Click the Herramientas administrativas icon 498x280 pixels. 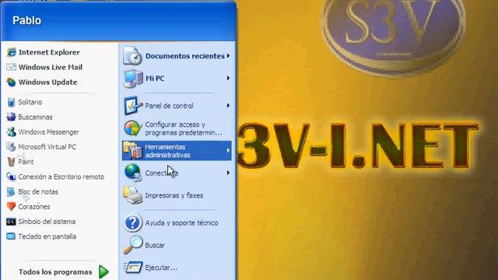point(133,150)
